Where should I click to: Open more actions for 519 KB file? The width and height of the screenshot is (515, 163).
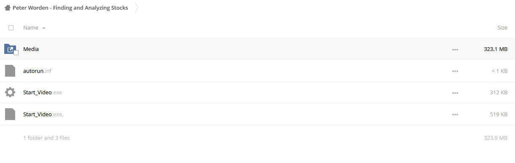pyautogui.click(x=455, y=115)
